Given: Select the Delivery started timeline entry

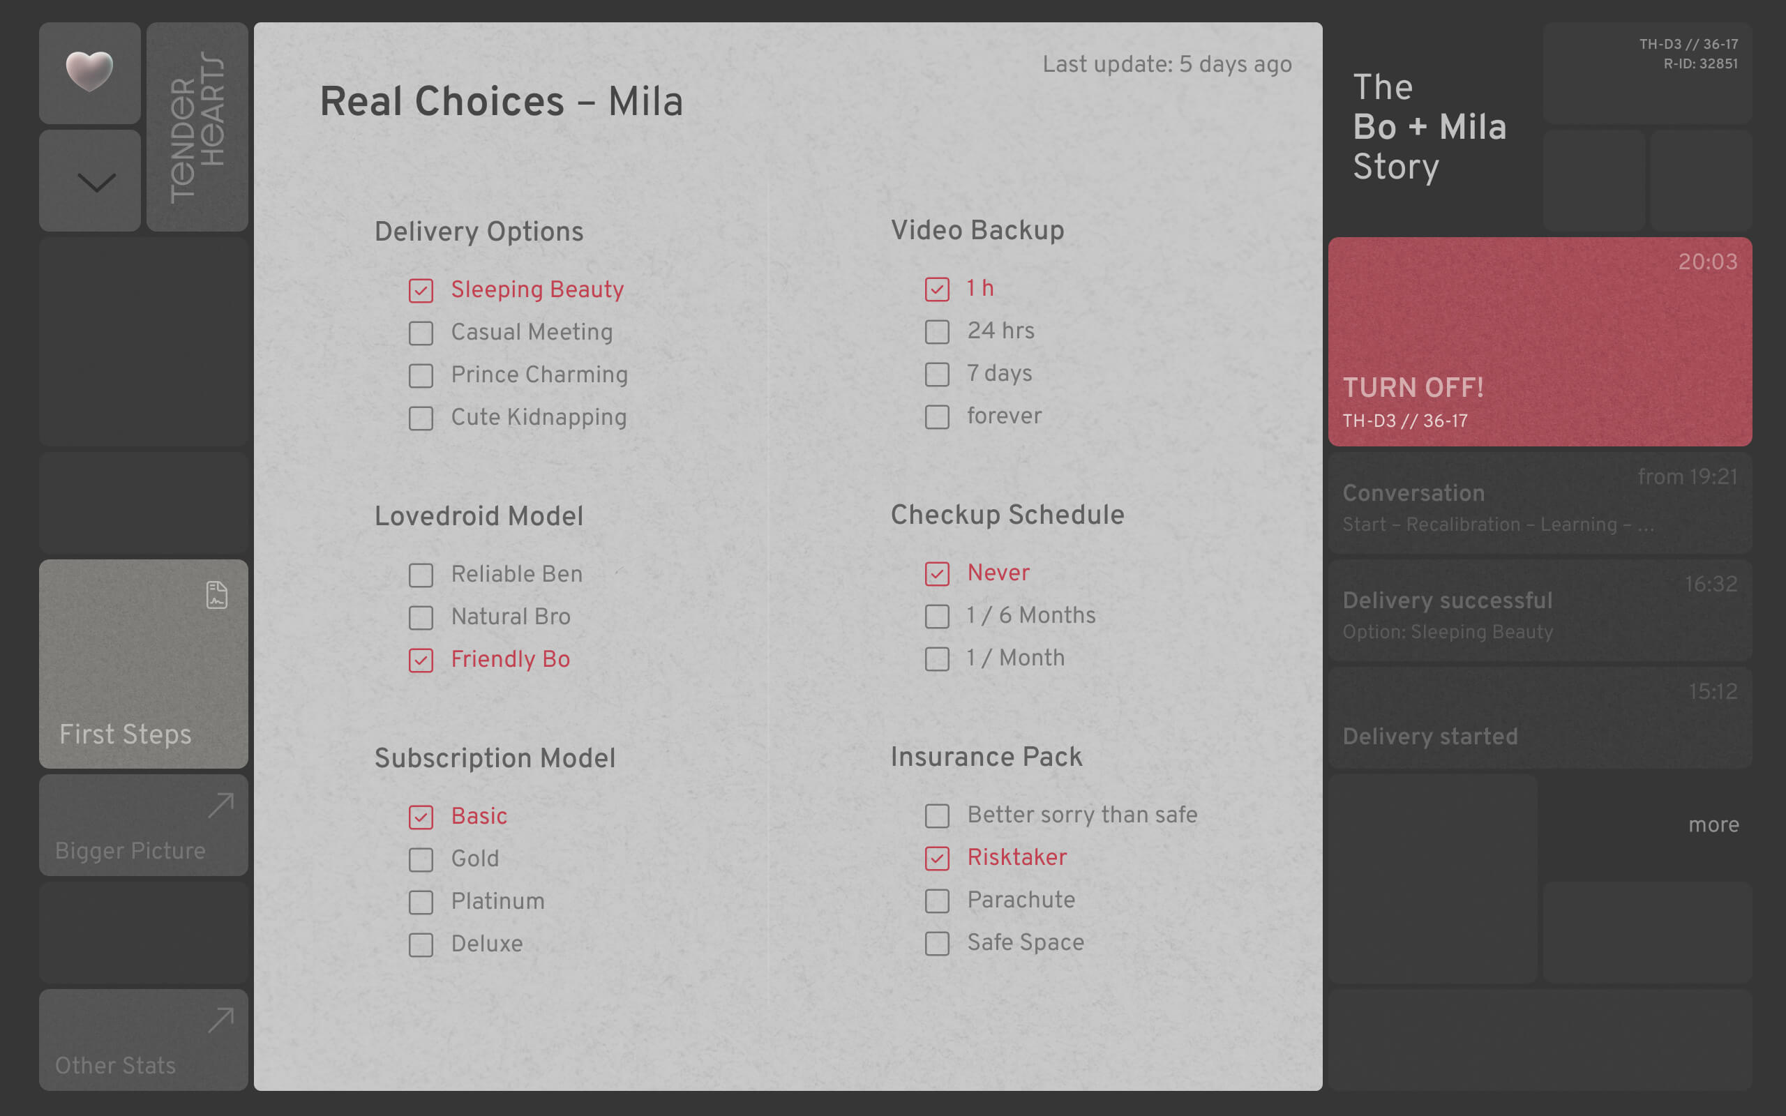Looking at the screenshot, I should point(1540,718).
